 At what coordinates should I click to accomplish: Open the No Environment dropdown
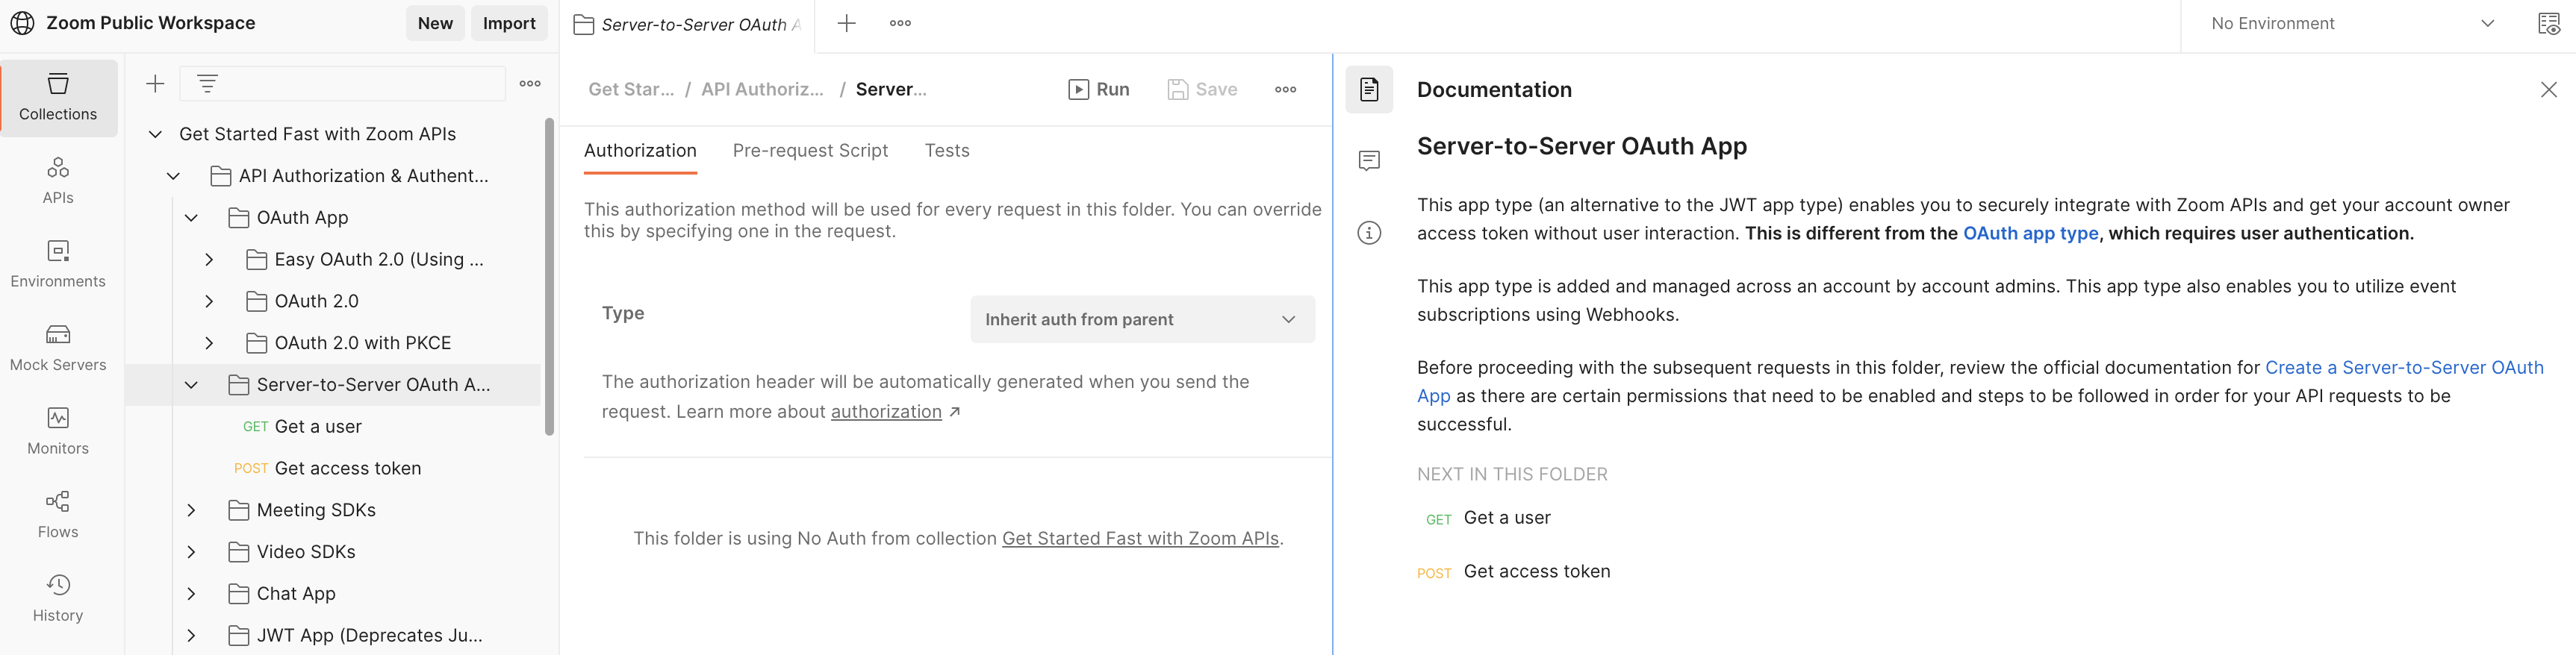[2351, 24]
